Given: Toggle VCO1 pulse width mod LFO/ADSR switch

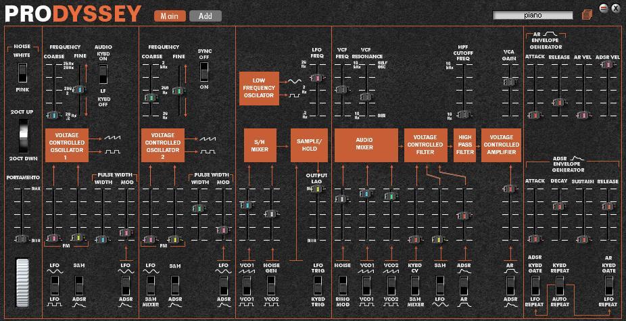Looking at the screenshot, I should pyautogui.click(x=125, y=285).
